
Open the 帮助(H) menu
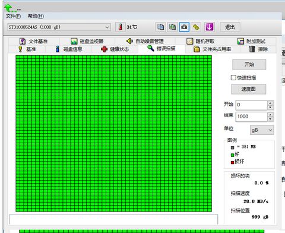pos(36,16)
